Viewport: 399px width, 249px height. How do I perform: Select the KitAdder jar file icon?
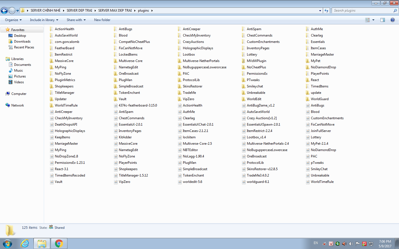[x=116, y=137]
